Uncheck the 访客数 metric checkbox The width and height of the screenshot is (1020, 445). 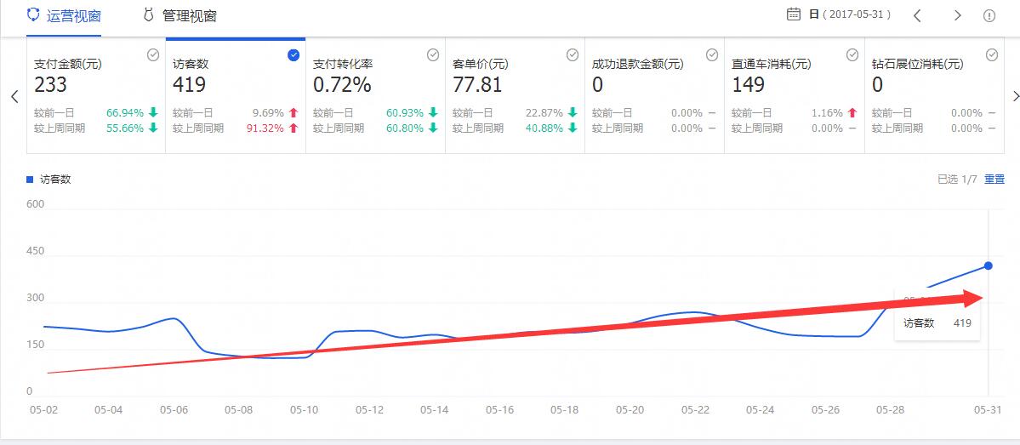coord(293,54)
